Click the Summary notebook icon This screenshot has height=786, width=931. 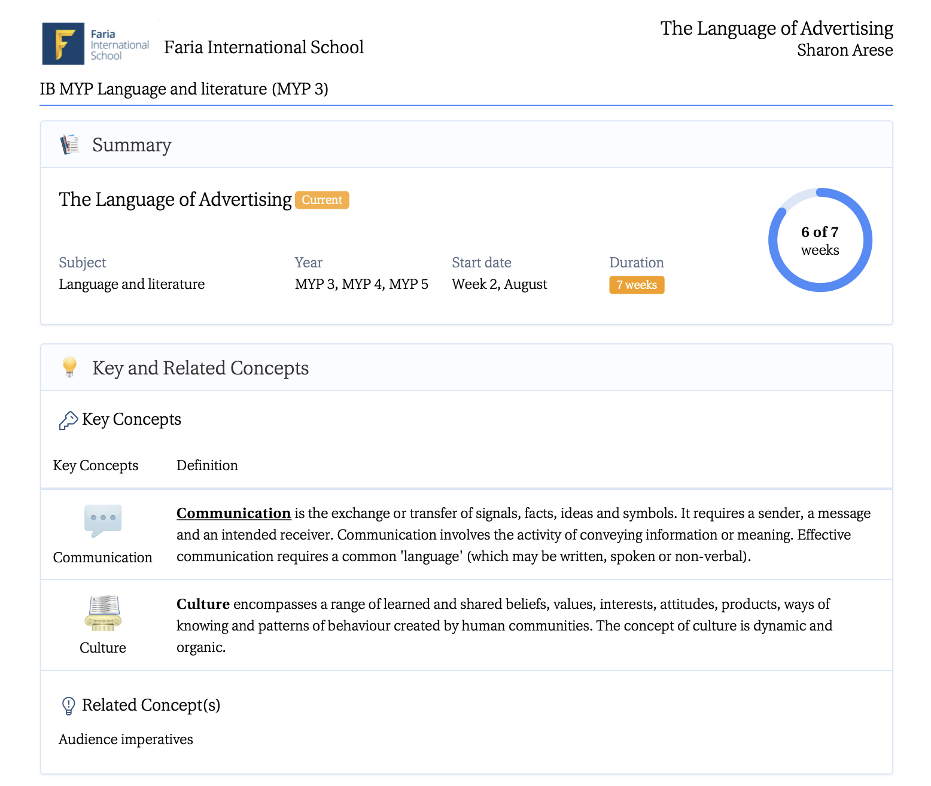[x=70, y=145]
